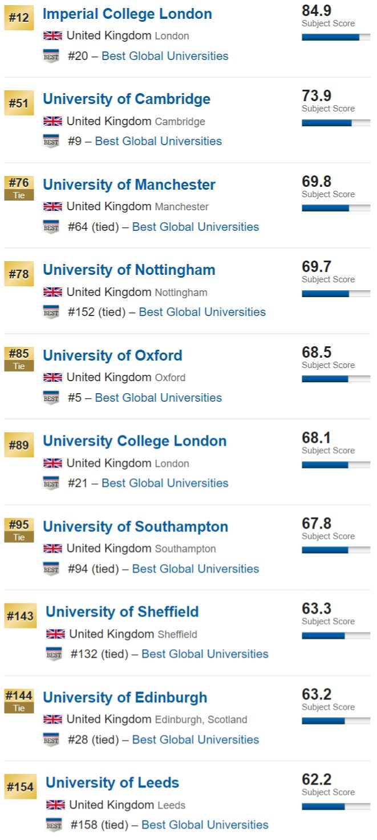The width and height of the screenshot is (377, 840).
Task: Open the University of Cambridge link
Action: (x=127, y=99)
